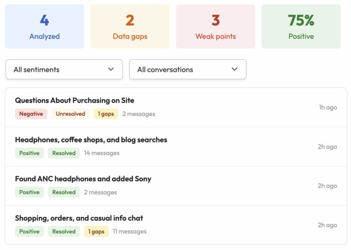Open Questions About Purchasing on Site conversation
This screenshot has height=250, width=351.
pyautogui.click(x=74, y=100)
